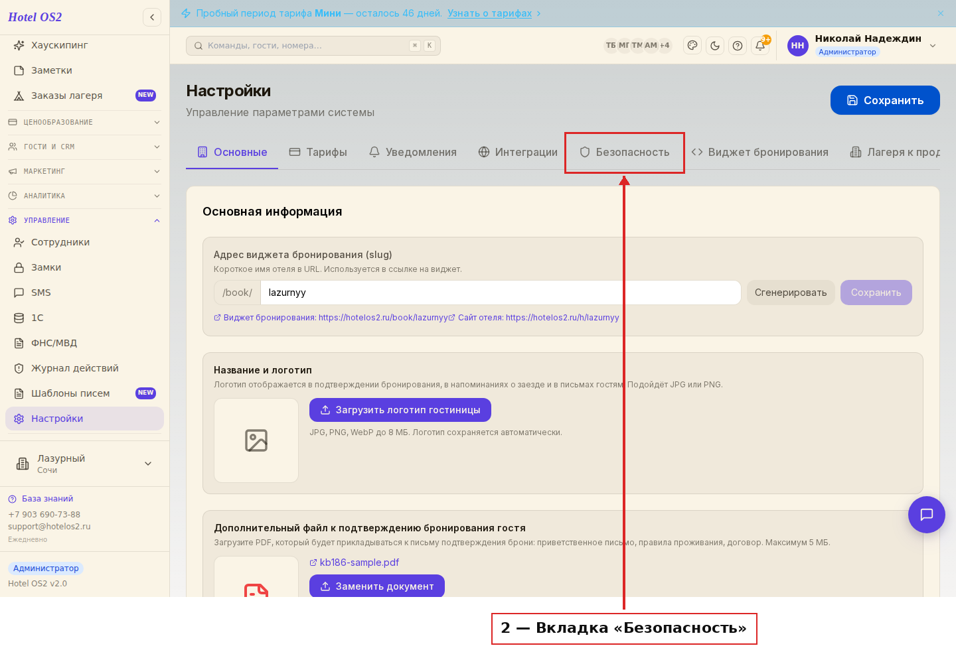Select Настройки in the sidebar
Image resolution: width=956 pixels, height=660 pixels.
click(x=84, y=419)
